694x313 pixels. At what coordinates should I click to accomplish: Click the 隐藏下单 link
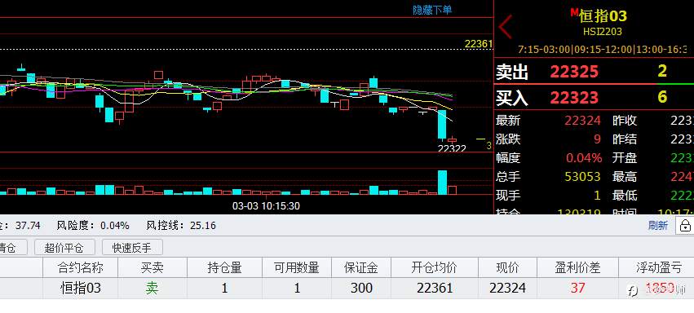pos(432,10)
